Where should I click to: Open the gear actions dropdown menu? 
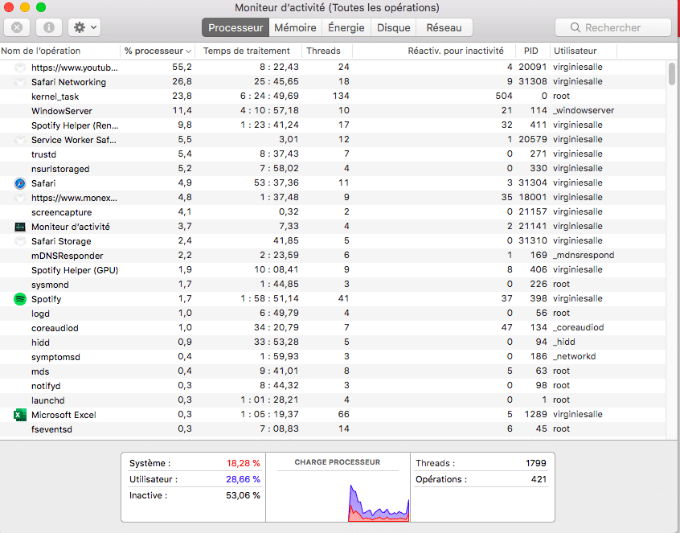tap(84, 27)
